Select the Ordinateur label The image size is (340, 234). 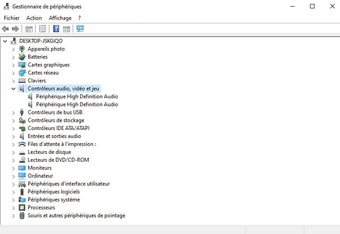pyautogui.click(x=41, y=176)
